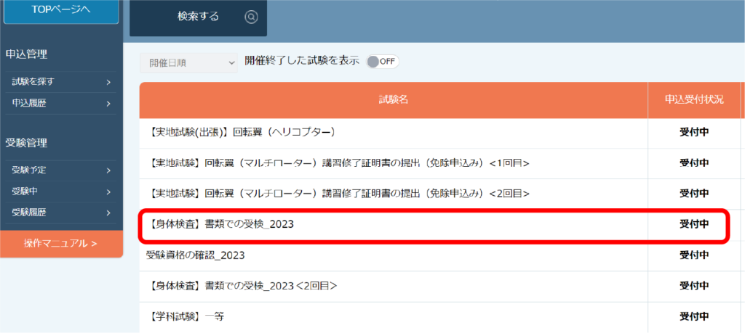Go to TOPページへ button
This screenshot has width=745, height=333.
tap(61, 9)
